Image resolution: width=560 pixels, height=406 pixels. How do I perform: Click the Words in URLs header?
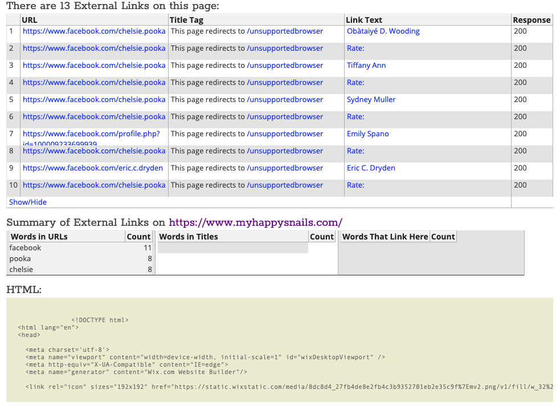coord(67,237)
